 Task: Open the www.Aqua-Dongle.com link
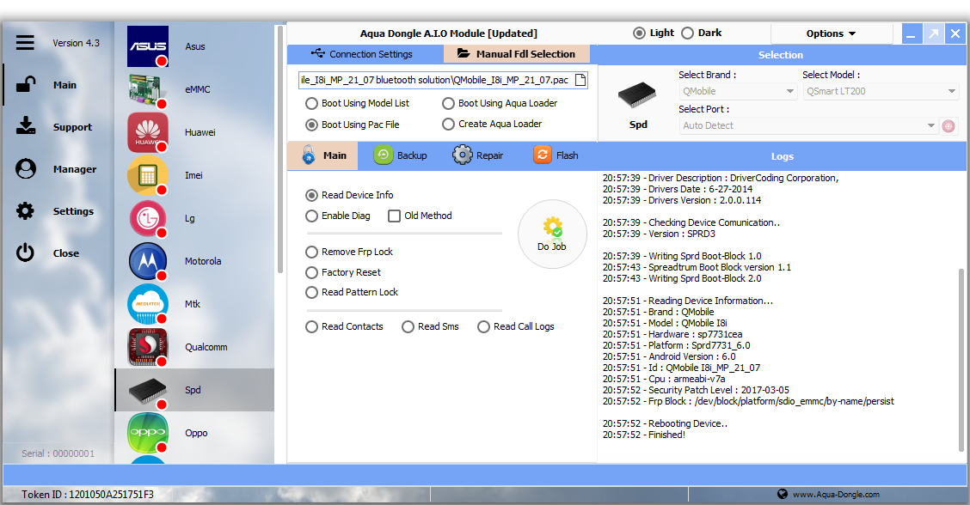click(x=836, y=495)
